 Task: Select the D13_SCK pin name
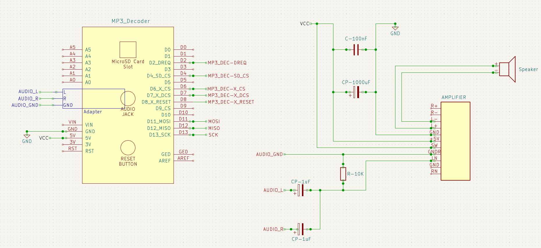click(x=160, y=135)
